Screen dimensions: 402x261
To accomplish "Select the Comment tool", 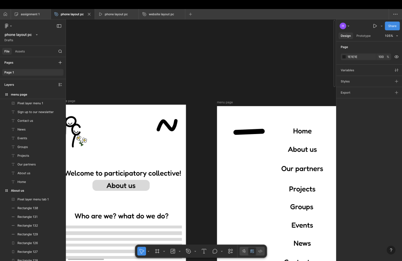I will click(215, 251).
